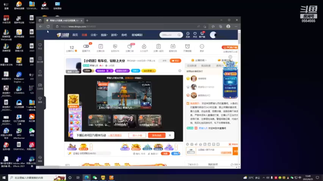The height and width of the screenshot is (181, 323).
Task: Go to 首页 in Douyu navigation
Action: tap(75, 35)
